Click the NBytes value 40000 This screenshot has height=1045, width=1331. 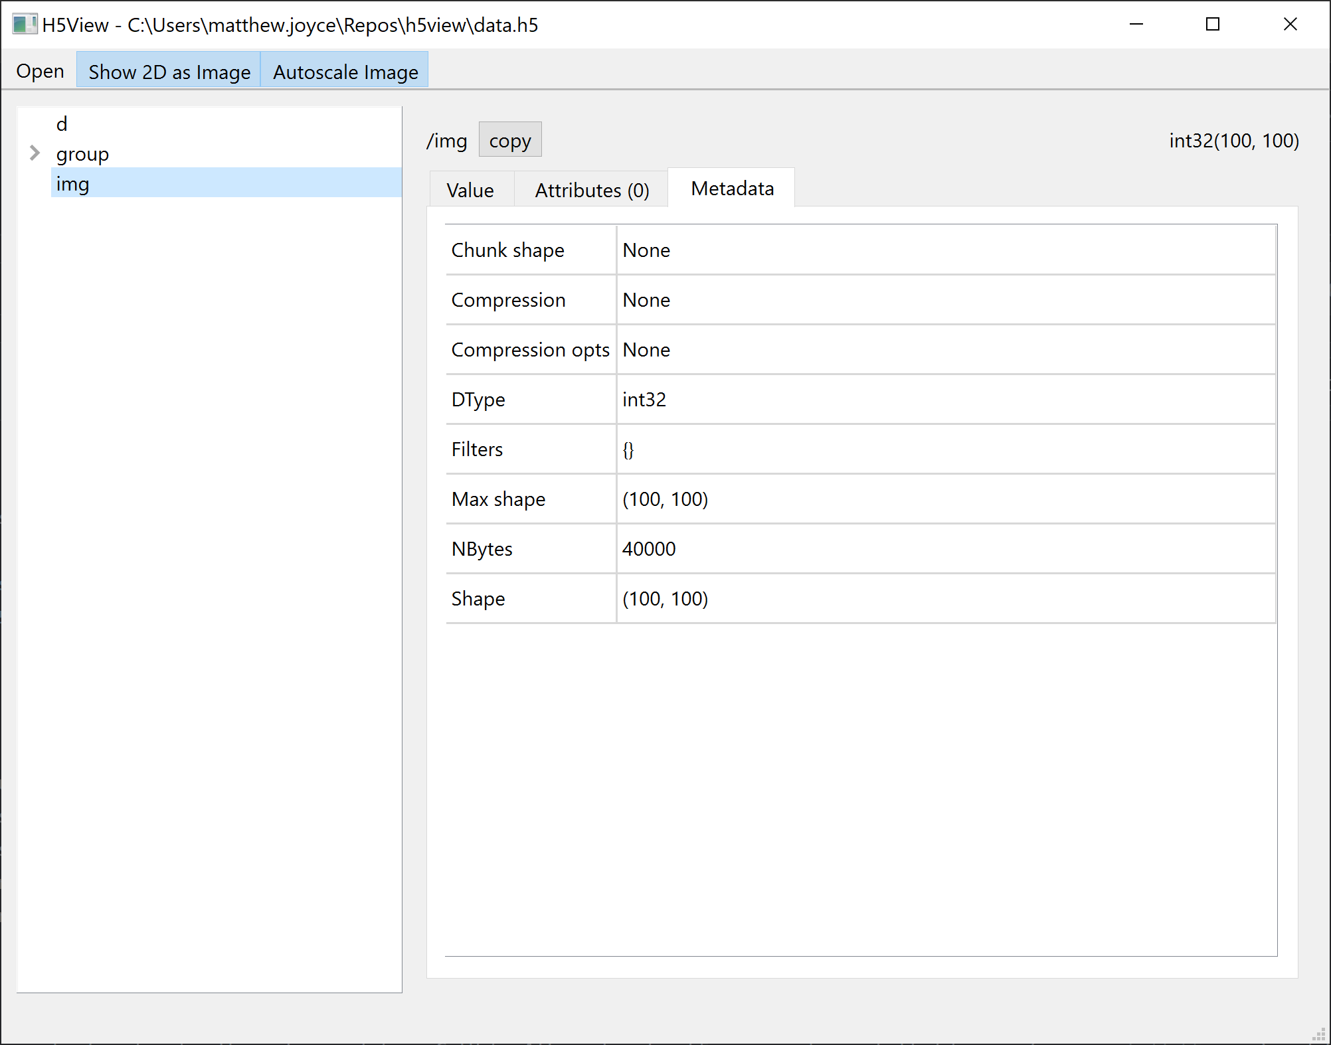point(648,549)
